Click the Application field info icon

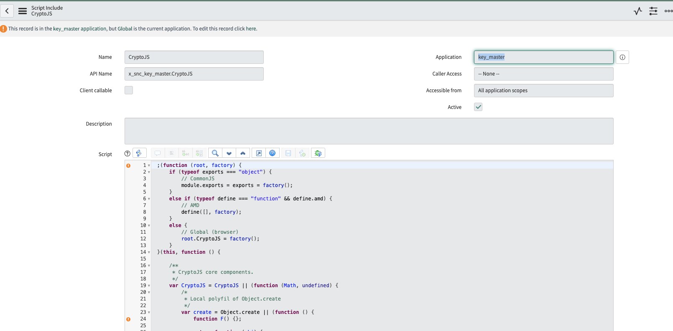pos(622,57)
